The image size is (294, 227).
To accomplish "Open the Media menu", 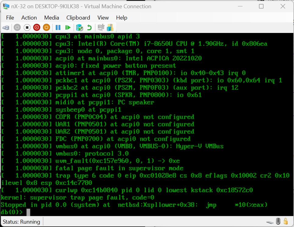I will (x=51, y=18).
